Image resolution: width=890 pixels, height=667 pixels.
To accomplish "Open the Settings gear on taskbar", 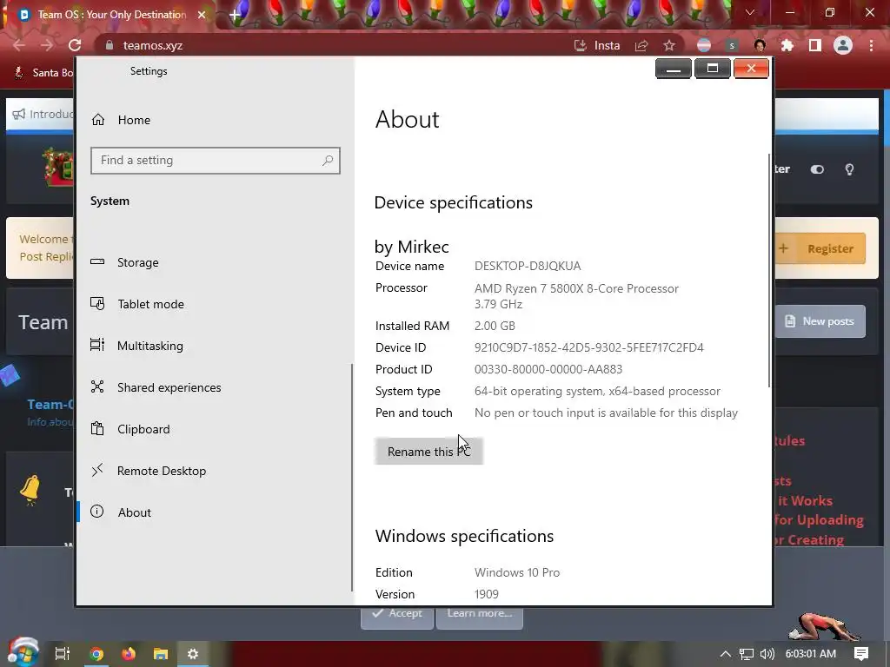I will (x=193, y=654).
